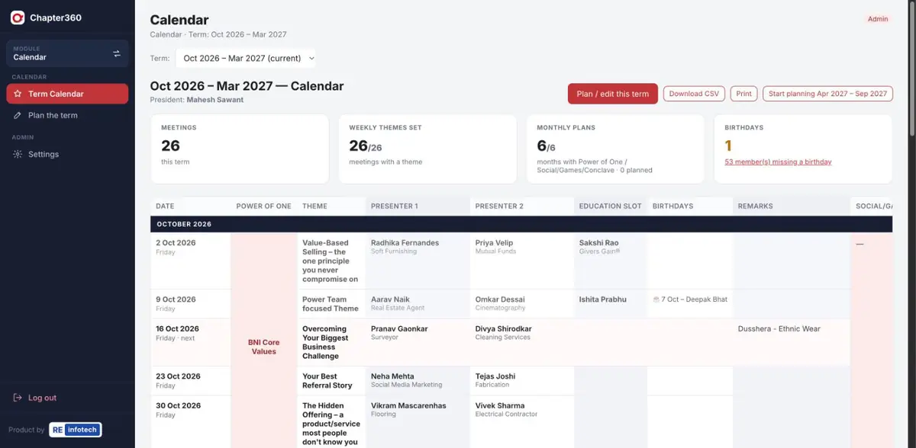The height and width of the screenshot is (448, 916).
Task: Click the Monthly Plans card
Action: (x=615, y=149)
